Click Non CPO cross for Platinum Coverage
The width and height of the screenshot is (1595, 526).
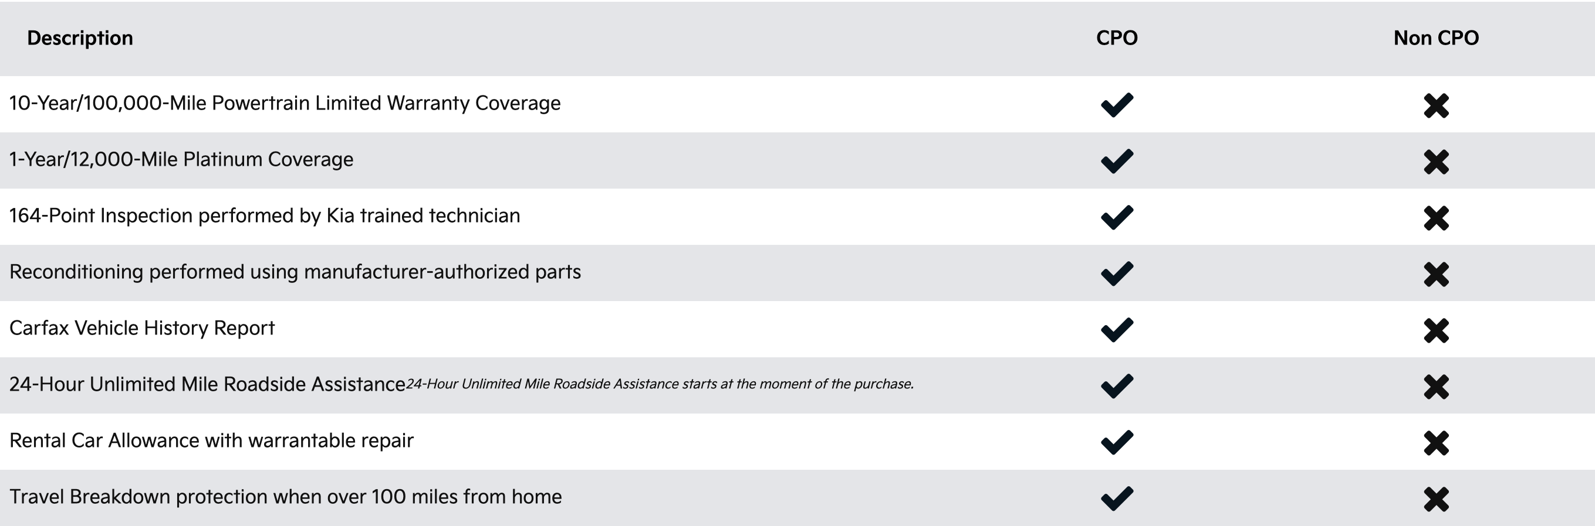coord(1436,162)
